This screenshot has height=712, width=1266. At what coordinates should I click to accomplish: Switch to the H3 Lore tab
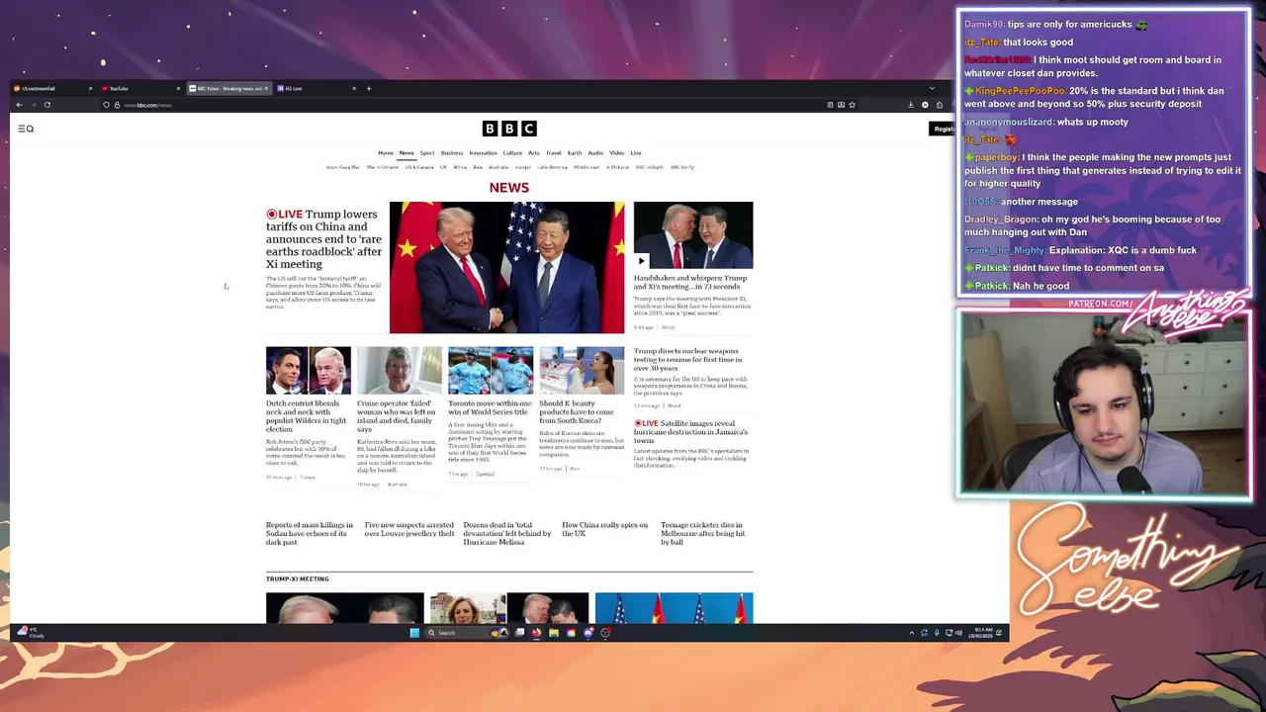[316, 89]
